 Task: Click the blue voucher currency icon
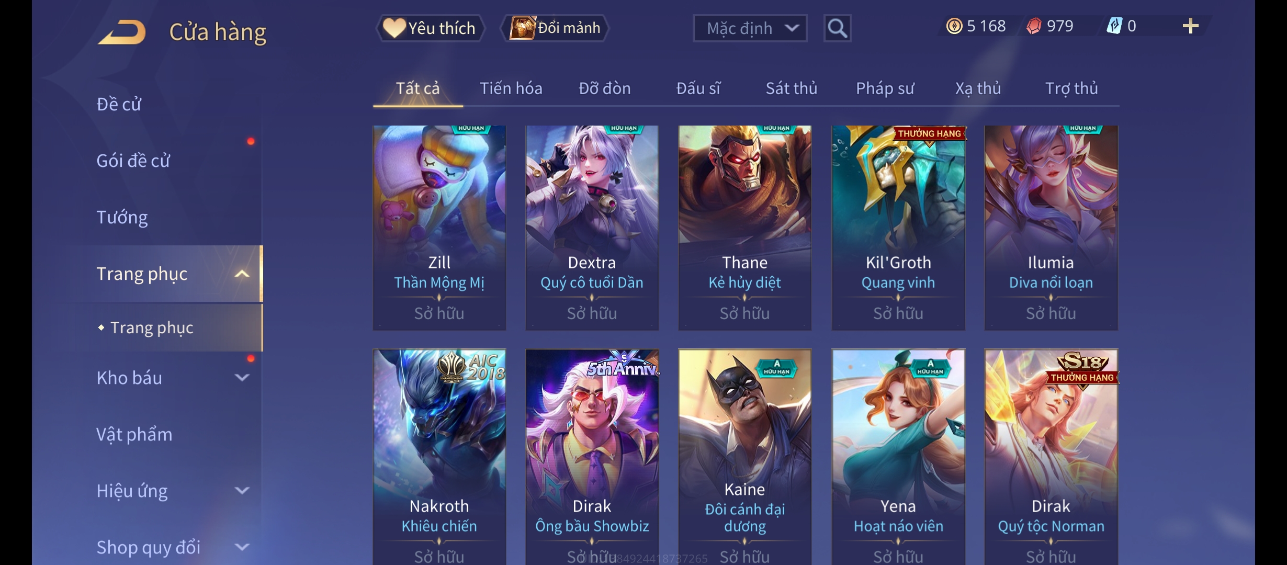pyautogui.click(x=1114, y=26)
